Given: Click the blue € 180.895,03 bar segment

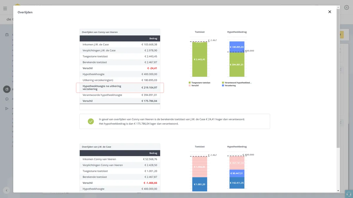Looking at the screenshot, I should pyautogui.click(x=237, y=47).
